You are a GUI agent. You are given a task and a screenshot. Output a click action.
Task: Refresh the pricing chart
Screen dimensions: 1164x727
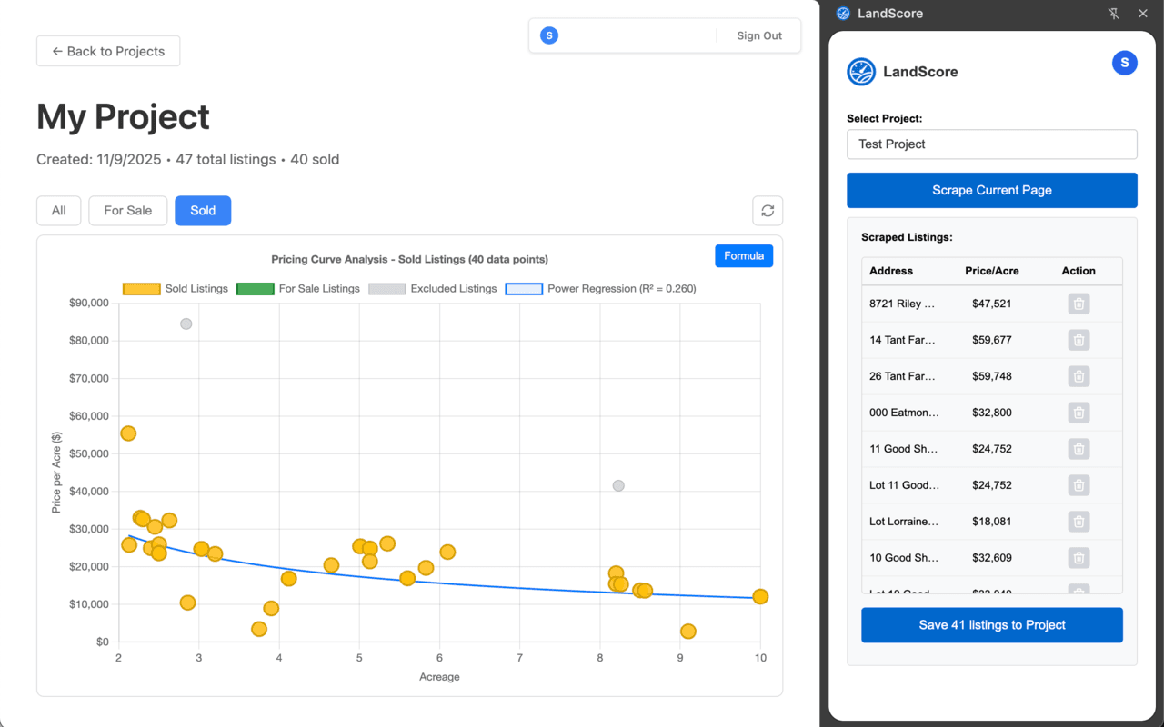click(768, 211)
